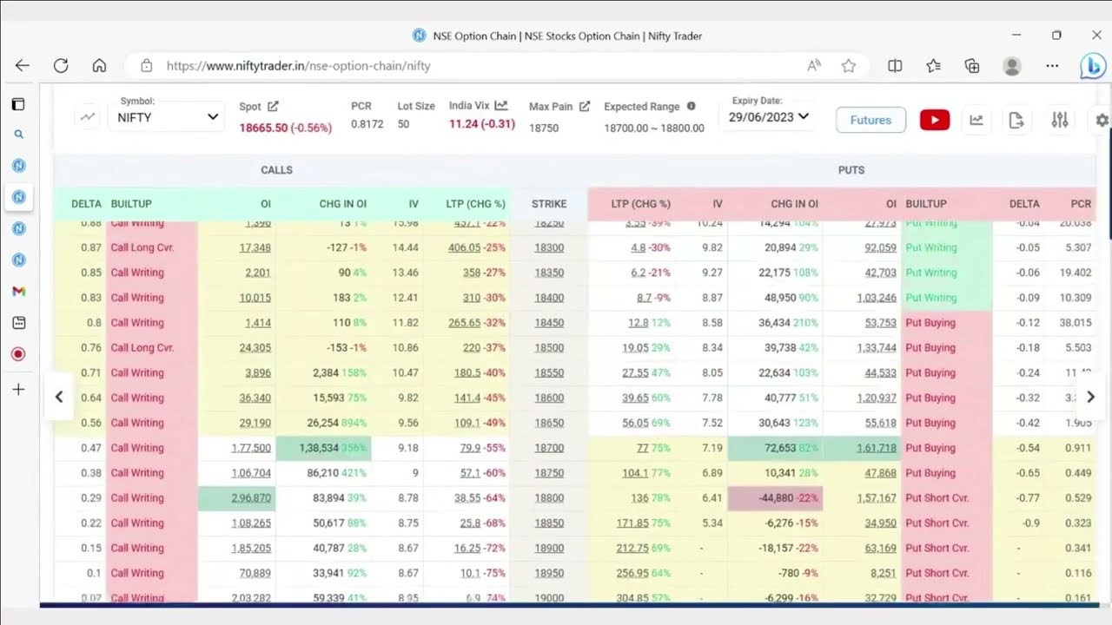Click red put CHG IN OI -44,880

775,498
